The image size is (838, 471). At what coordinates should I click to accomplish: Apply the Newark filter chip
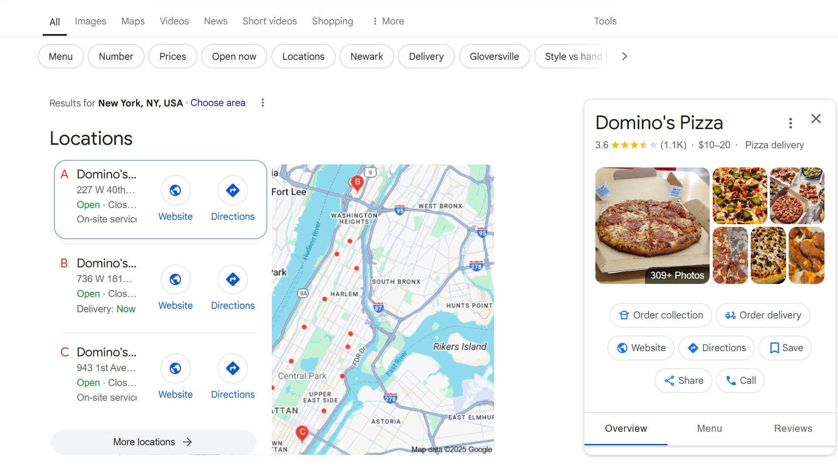point(367,57)
